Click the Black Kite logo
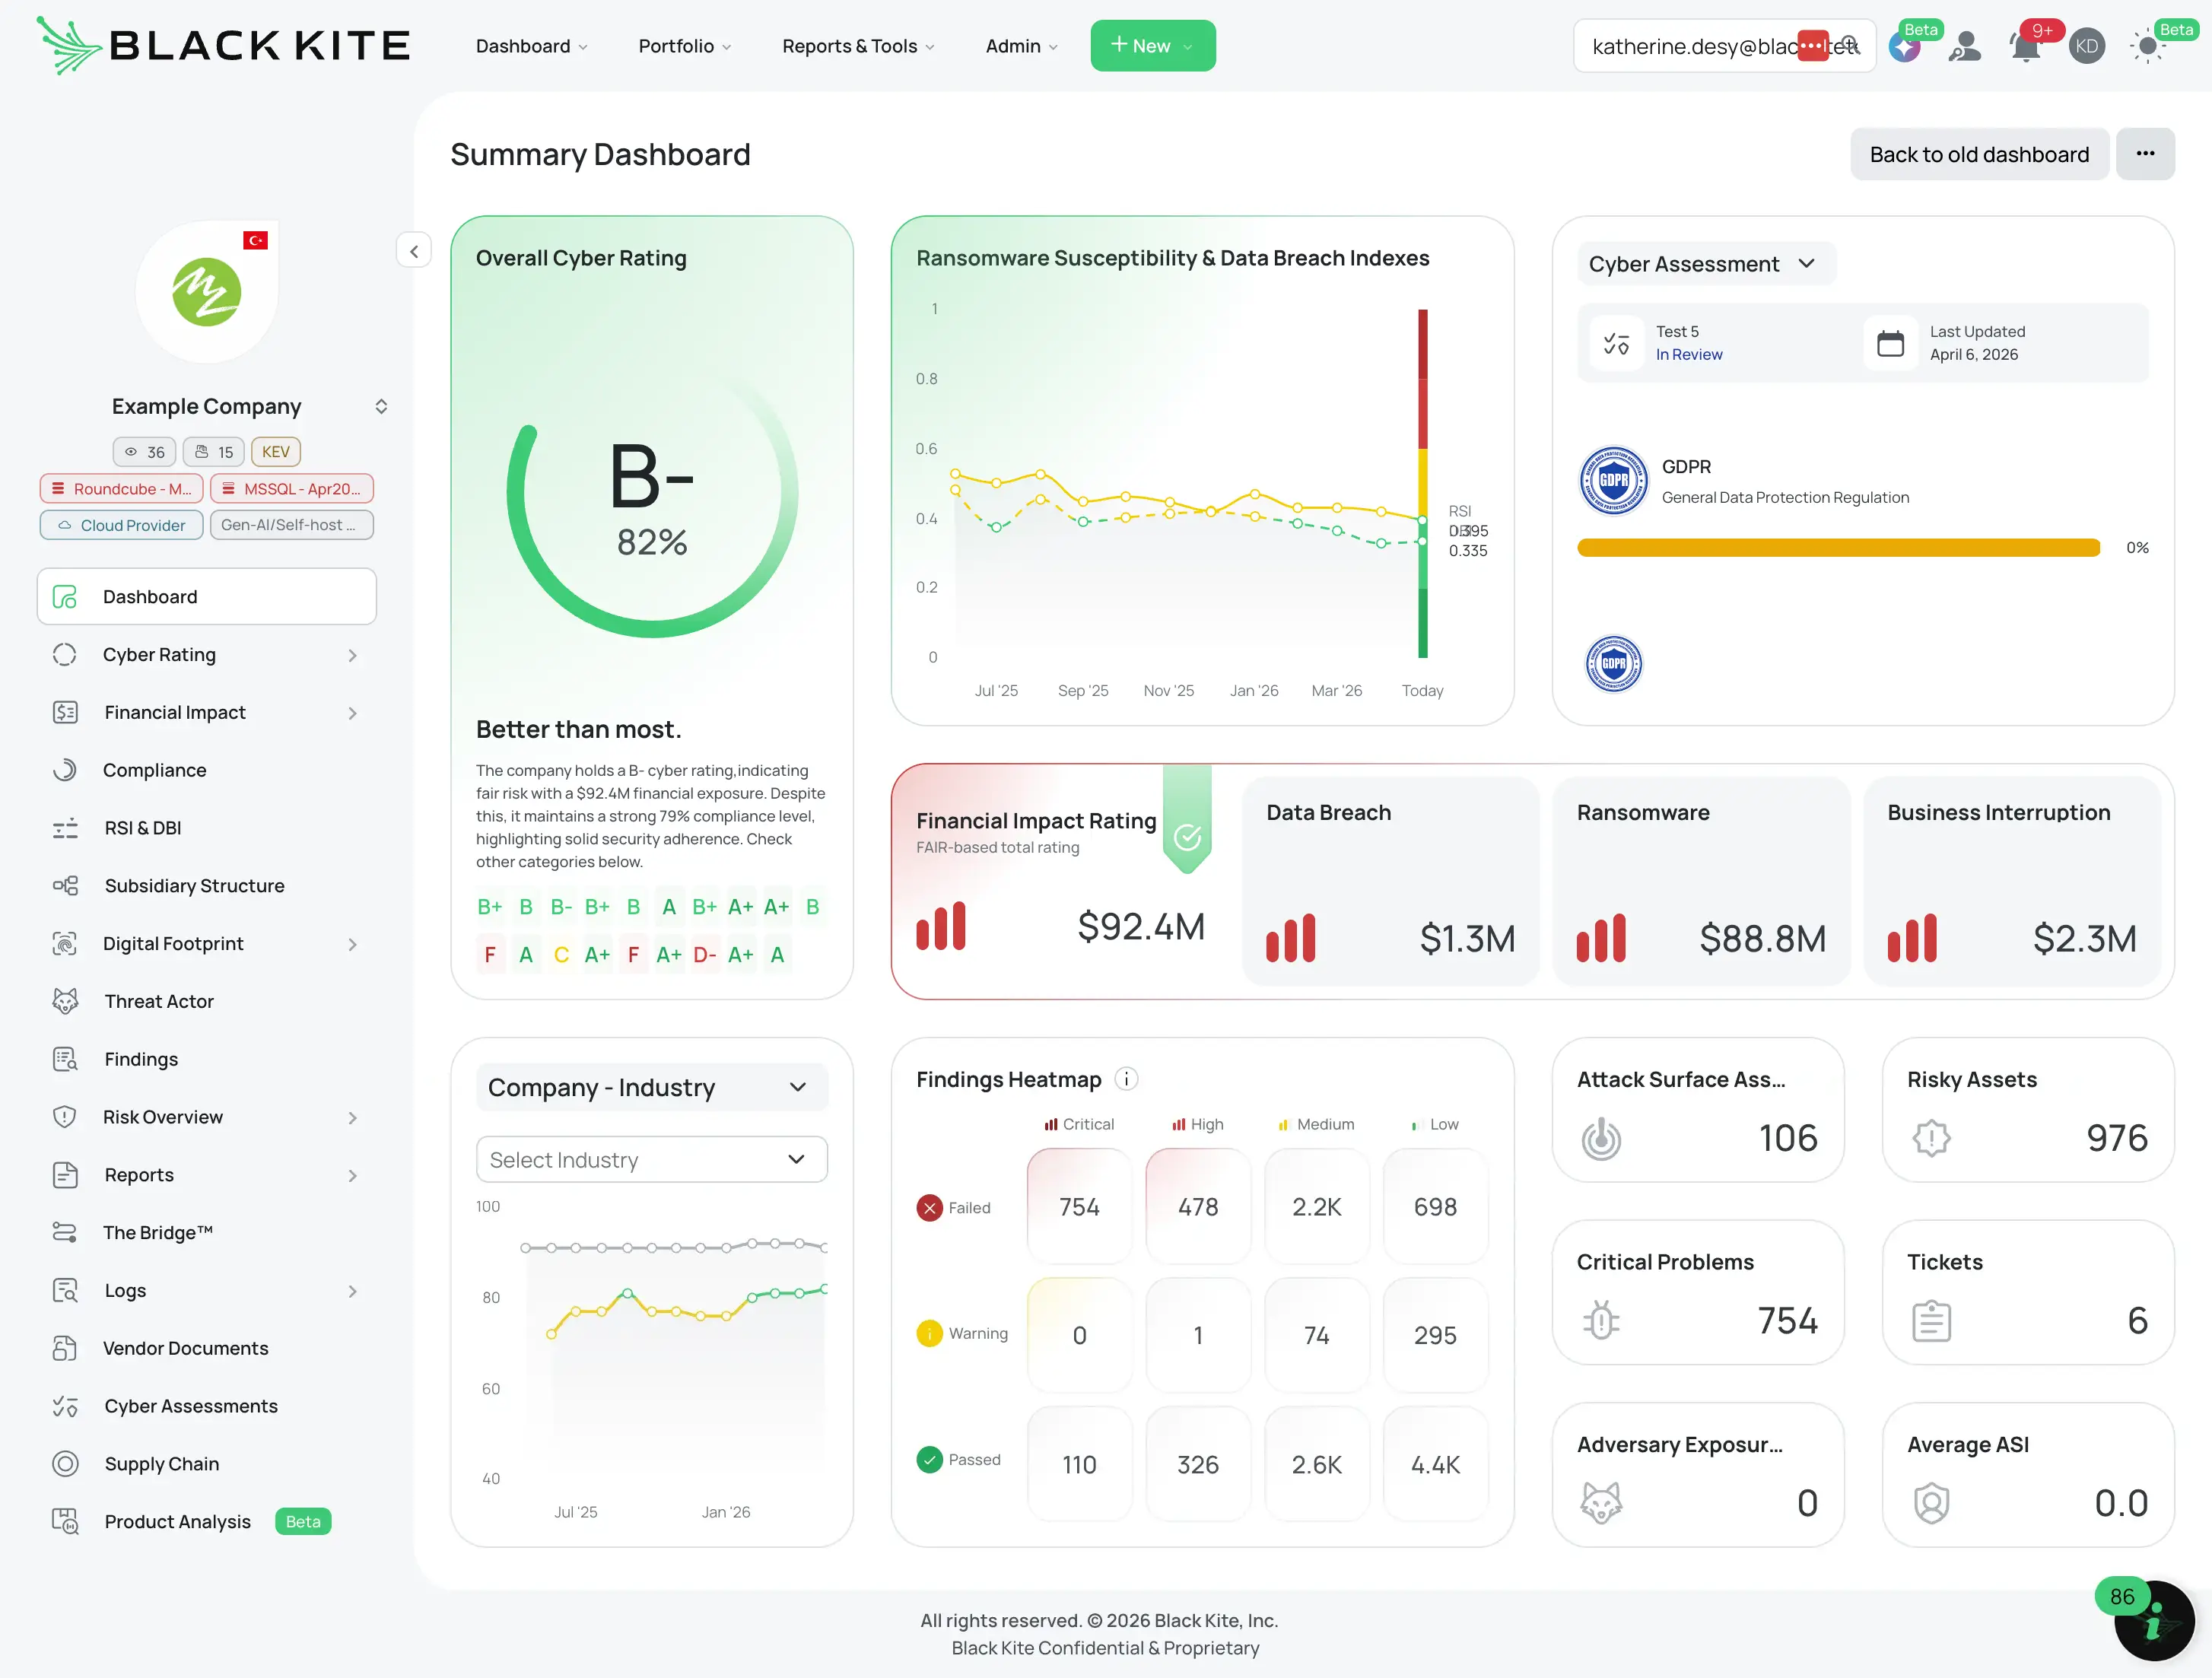This screenshot has width=2212, height=1678. pos(223,45)
